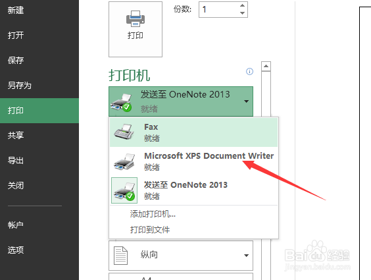Click the copies number input field
371x280 pixels.
pos(219,9)
